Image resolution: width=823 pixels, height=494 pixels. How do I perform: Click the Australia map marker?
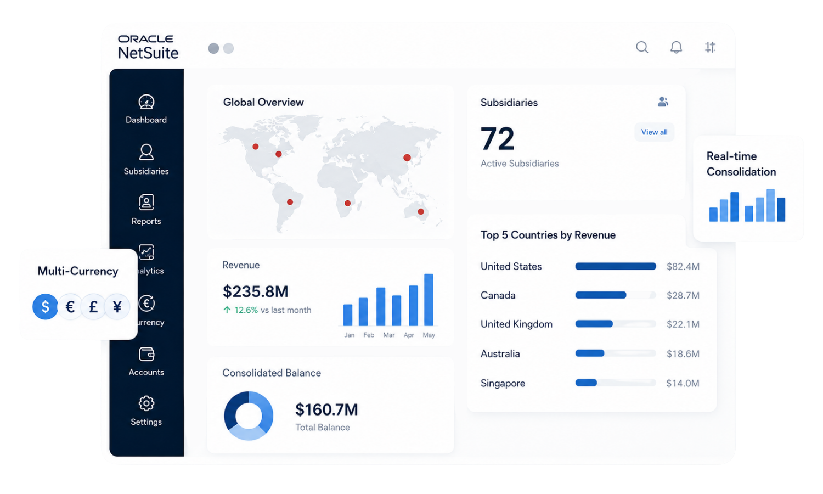point(421,211)
